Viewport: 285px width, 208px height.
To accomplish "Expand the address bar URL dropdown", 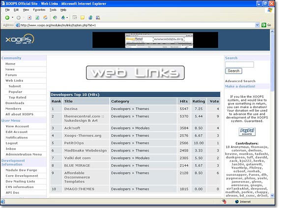I will (x=257, y=25).
